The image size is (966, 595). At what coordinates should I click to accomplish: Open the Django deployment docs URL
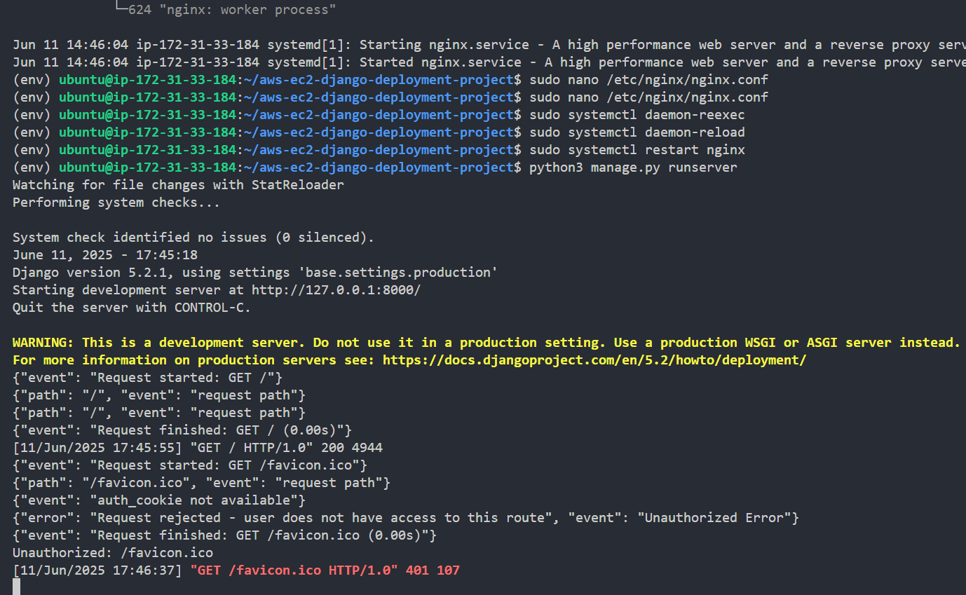click(594, 360)
